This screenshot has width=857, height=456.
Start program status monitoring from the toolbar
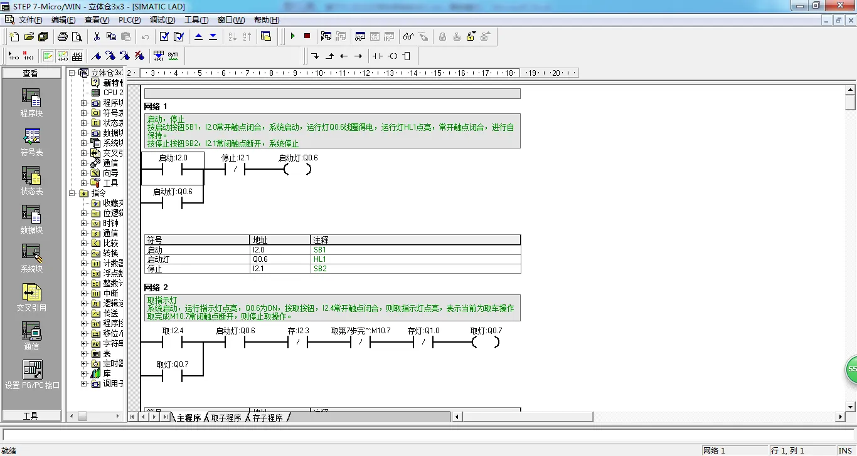click(326, 36)
